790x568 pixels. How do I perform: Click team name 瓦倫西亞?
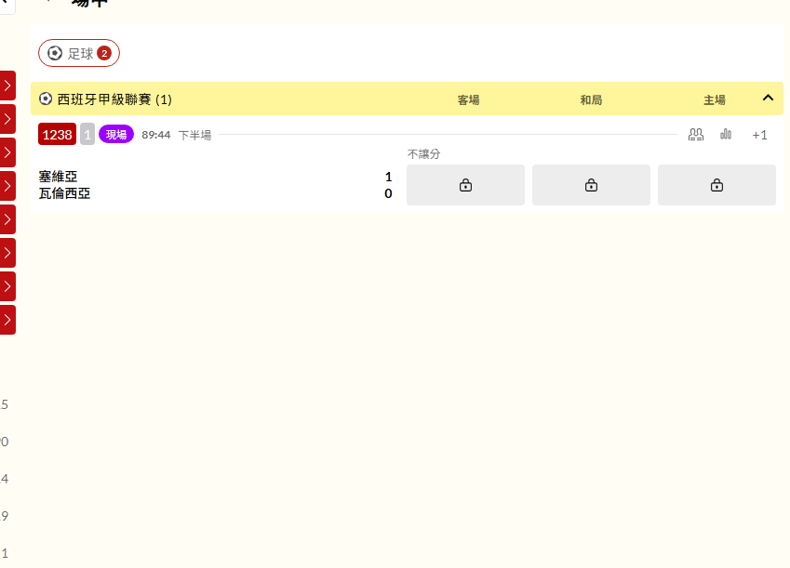coord(64,194)
